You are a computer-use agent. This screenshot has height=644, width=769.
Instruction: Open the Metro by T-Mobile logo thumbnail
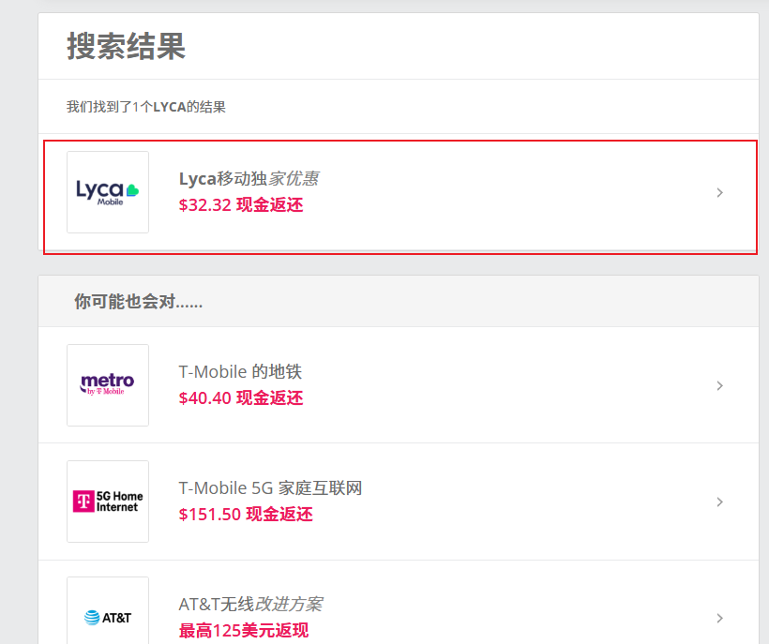pos(108,385)
